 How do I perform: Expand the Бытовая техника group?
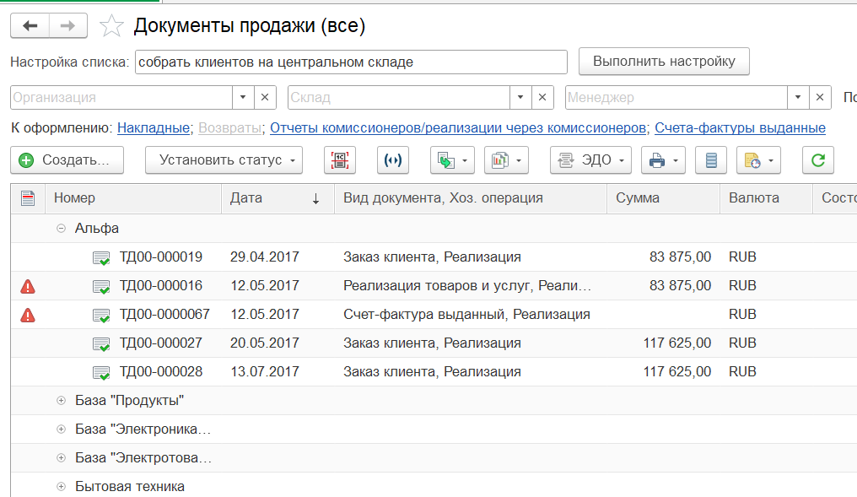[61, 486]
